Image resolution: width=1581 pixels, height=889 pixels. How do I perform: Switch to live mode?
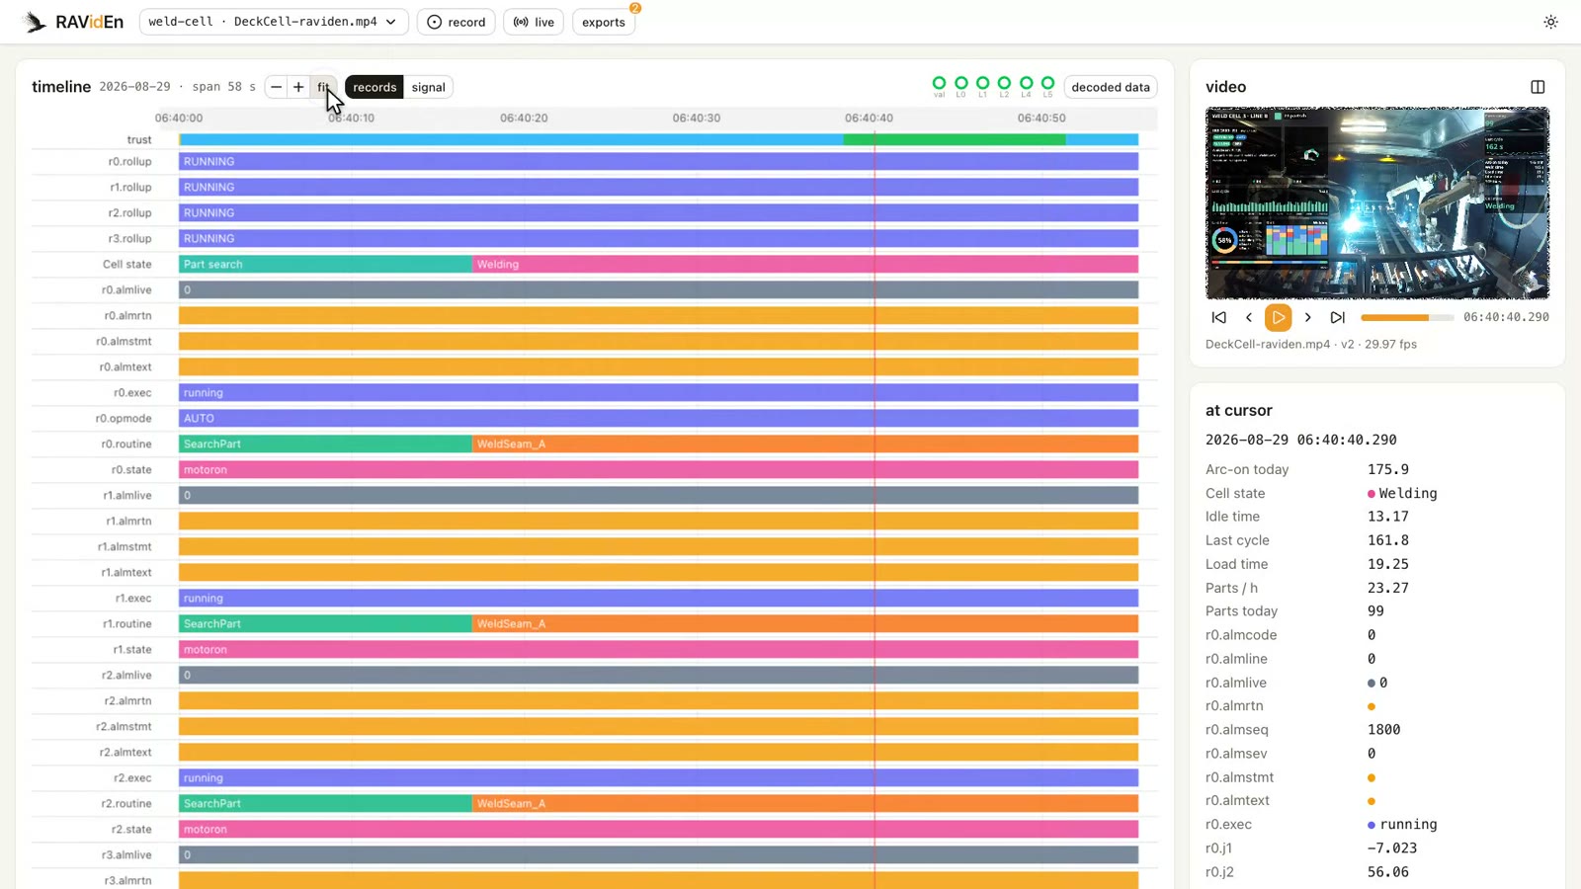coord(534,22)
